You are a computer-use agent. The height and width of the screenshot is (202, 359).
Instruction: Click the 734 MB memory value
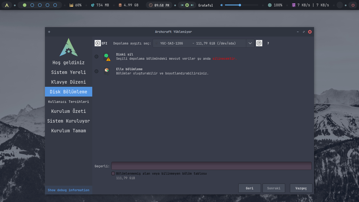click(x=103, y=5)
